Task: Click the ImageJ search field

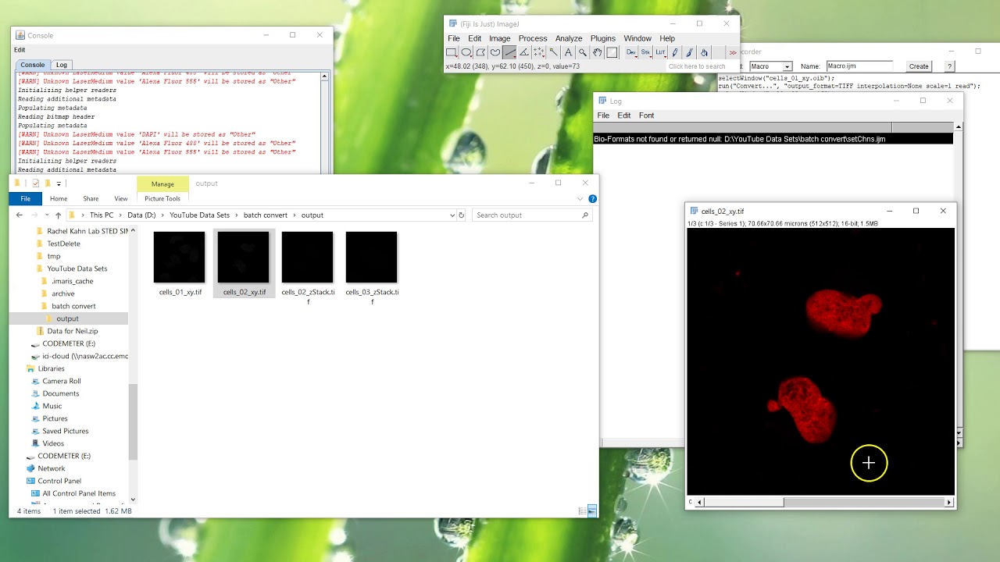Action: point(702,66)
